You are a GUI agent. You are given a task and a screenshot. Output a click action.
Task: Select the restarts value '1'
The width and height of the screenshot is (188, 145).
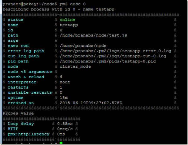[61, 87]
